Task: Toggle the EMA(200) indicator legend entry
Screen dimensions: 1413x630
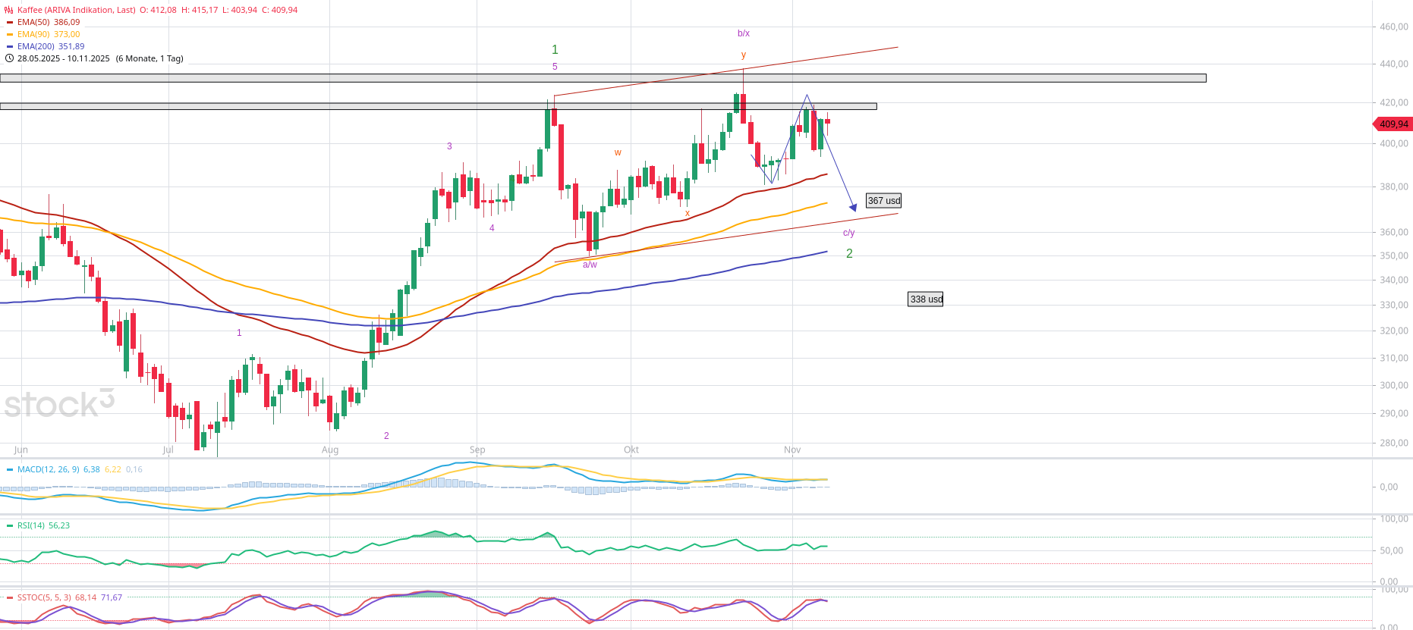Action: coord(50,46)
